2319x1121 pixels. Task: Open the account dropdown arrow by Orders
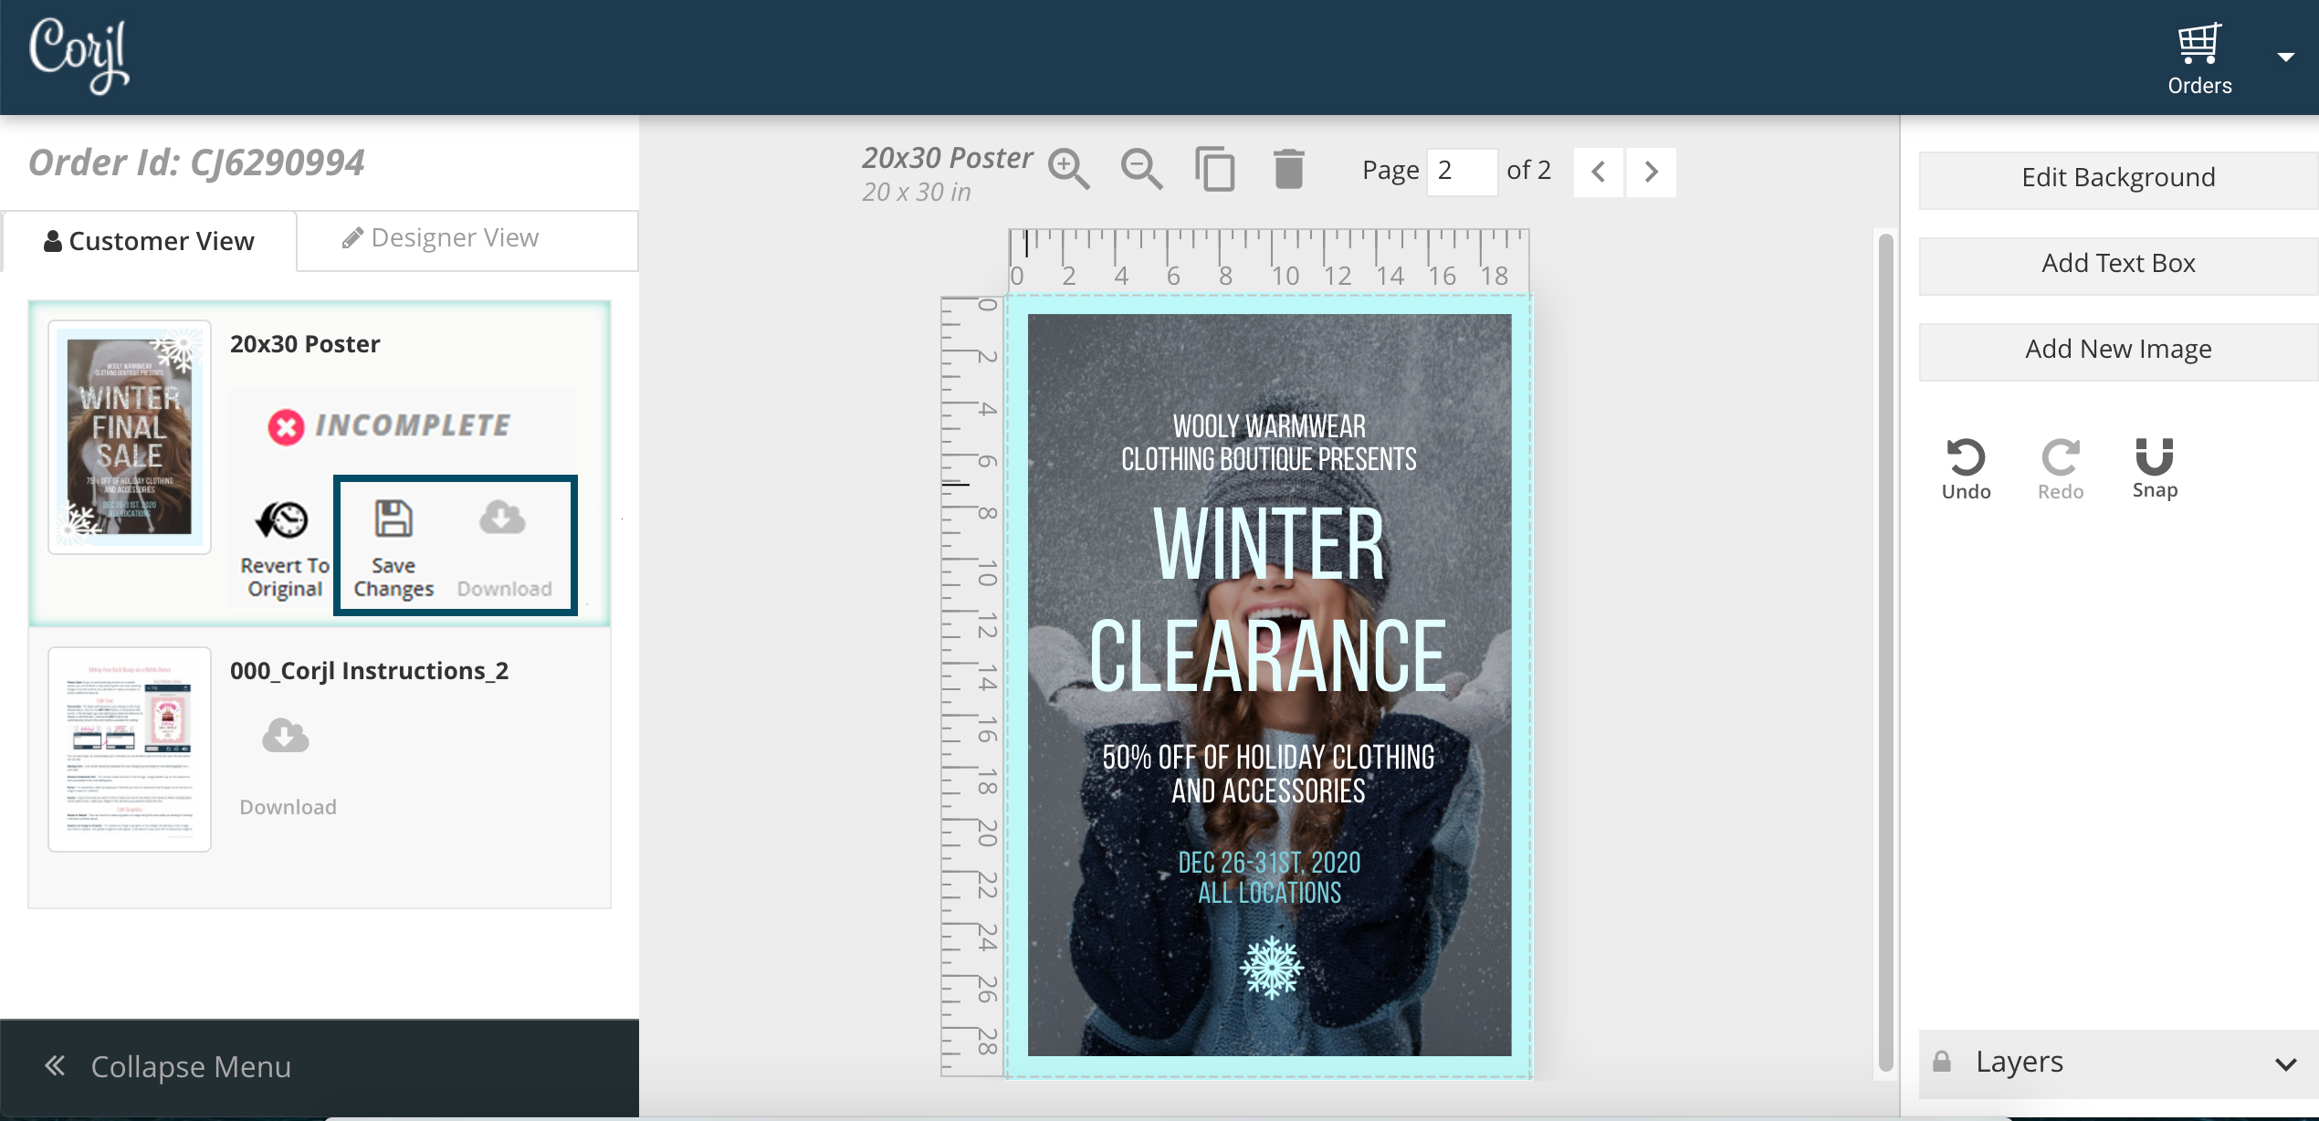tap(2285, 58)
